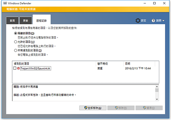171x120 pixels.
Task: Switch to the 更新 tab
Action: click(26, 20)
